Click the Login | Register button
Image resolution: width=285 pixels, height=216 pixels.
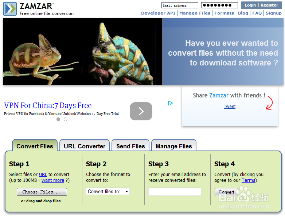pyautogui.click(x=261, y=5)
